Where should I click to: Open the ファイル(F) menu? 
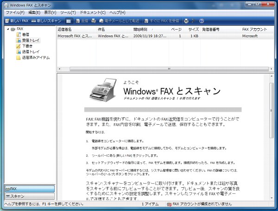[x=15, y=13]
